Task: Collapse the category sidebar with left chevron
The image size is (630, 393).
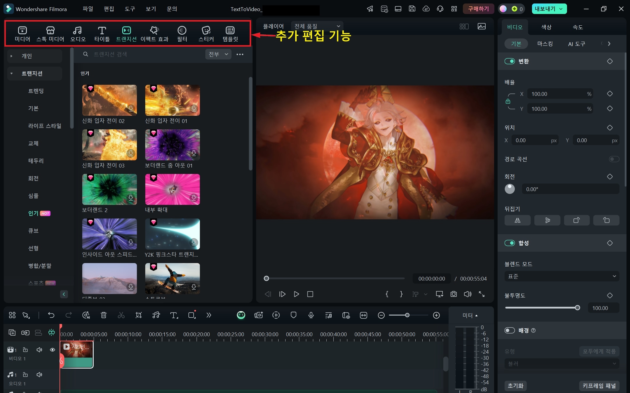Action: coord(64,294)
